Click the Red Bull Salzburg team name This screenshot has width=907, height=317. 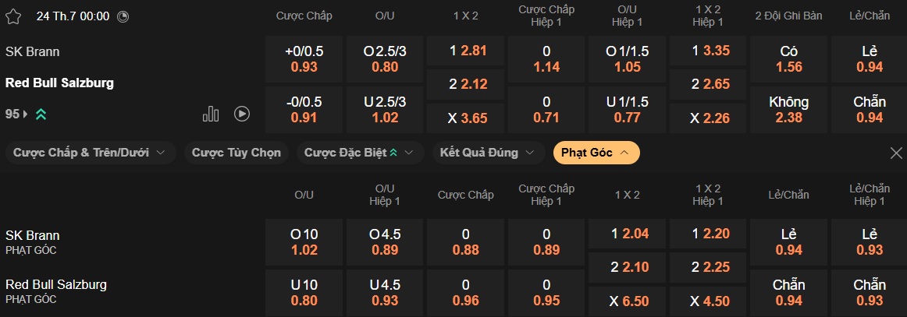(59, 83)
